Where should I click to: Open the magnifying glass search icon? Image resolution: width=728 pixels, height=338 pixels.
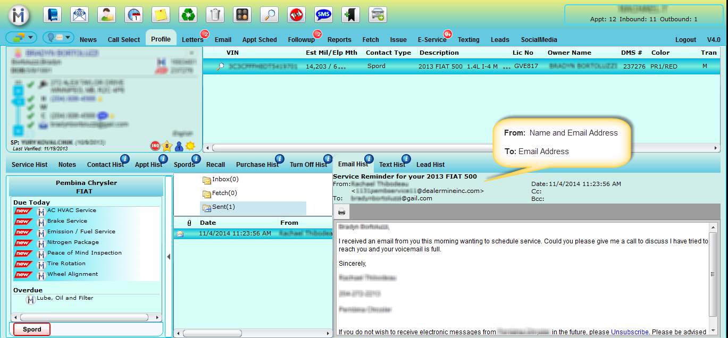(269, 14)
